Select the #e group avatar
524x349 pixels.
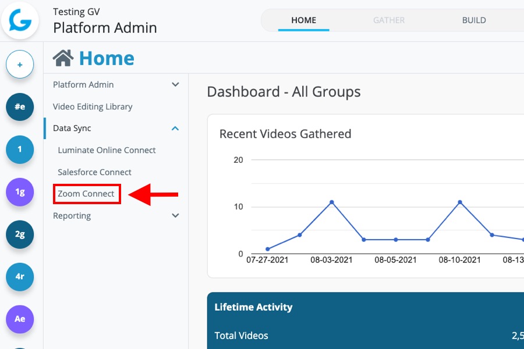pyautogui.click(x=20, y=107)
